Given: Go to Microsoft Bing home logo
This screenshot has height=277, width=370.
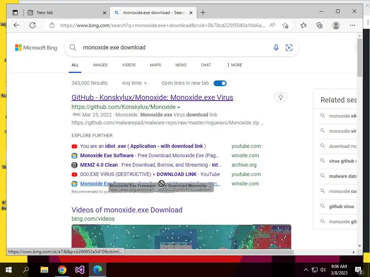Looking at the screenshot, I should pos(36,48).
